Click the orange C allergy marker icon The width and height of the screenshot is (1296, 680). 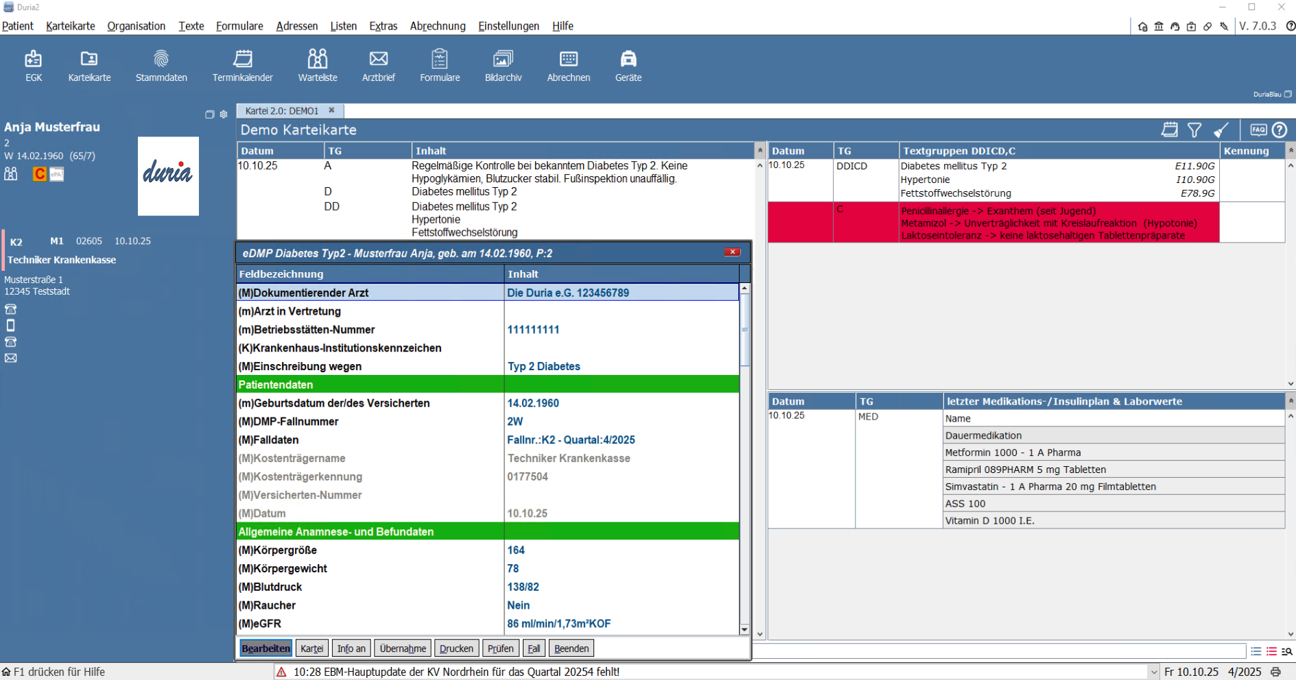(x=40, y=174)
